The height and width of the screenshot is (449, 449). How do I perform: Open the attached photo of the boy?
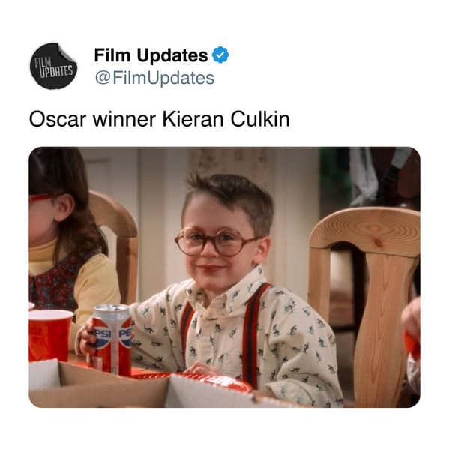pyautogui.click(x=225, y=277)
